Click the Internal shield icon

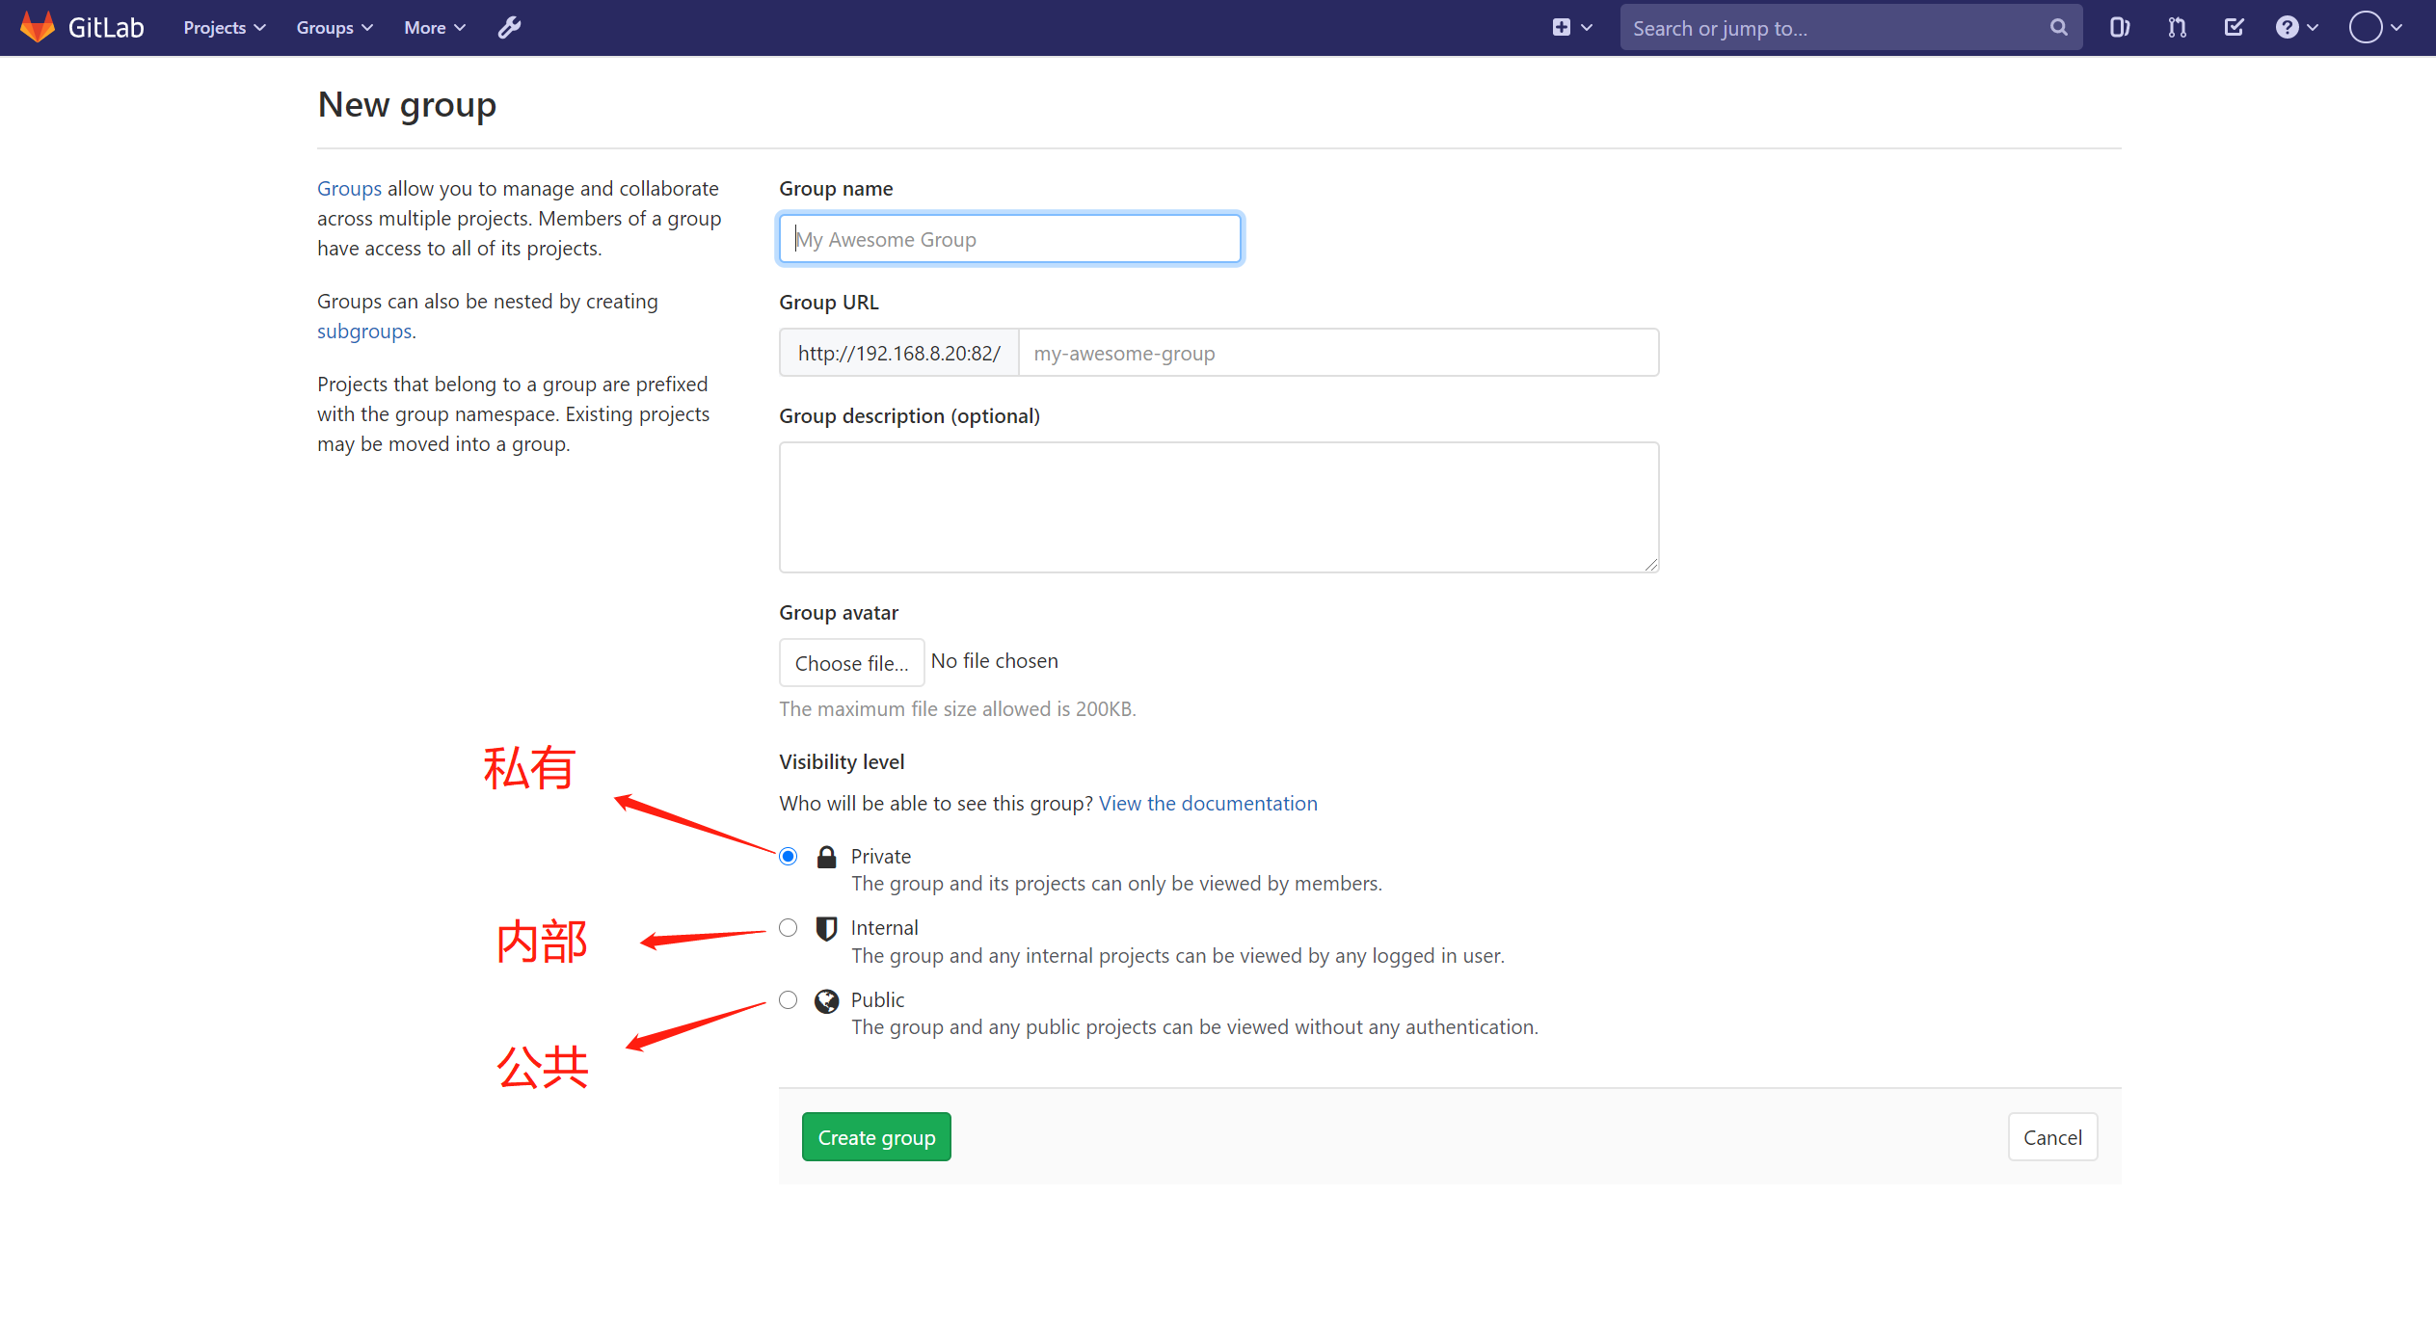(826, 928)
